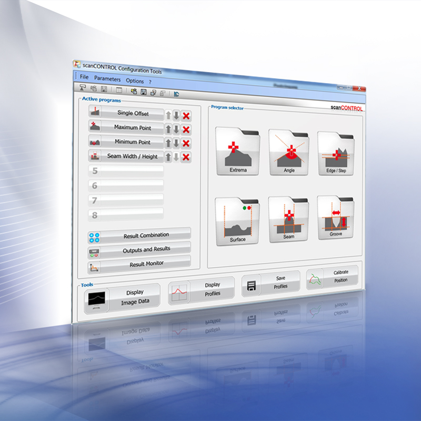This screenshot has height=421, width=421.
Task: Select empty program slot 5
Action: pos(126,171)
